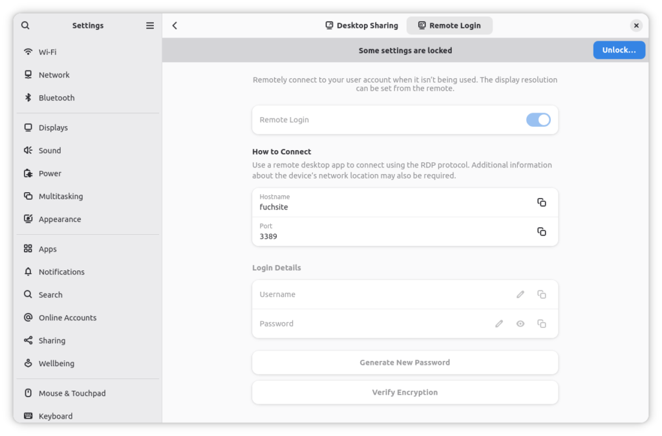662x436 pixels.
Task: Go back with the left chevron
Action: (x=175, y=25)
